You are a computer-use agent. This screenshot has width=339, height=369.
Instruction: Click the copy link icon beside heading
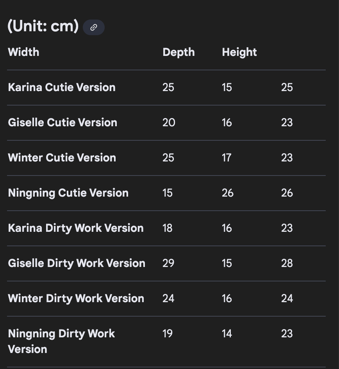click(x=94, y=27)
